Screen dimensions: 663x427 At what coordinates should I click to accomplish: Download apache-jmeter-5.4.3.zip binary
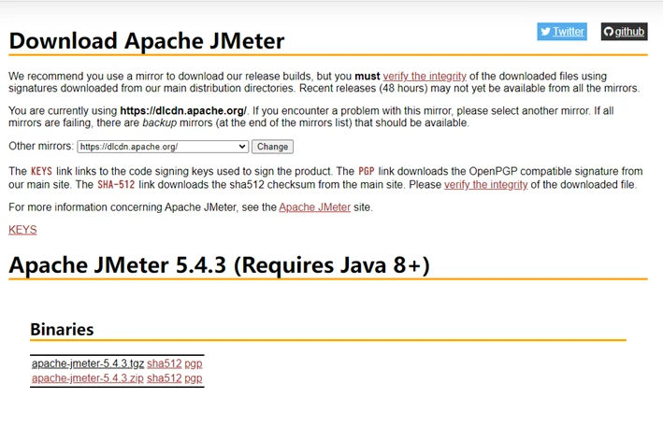click(x=88, y=378)
